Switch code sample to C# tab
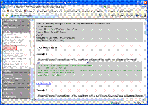 click(x=38, y=63)
